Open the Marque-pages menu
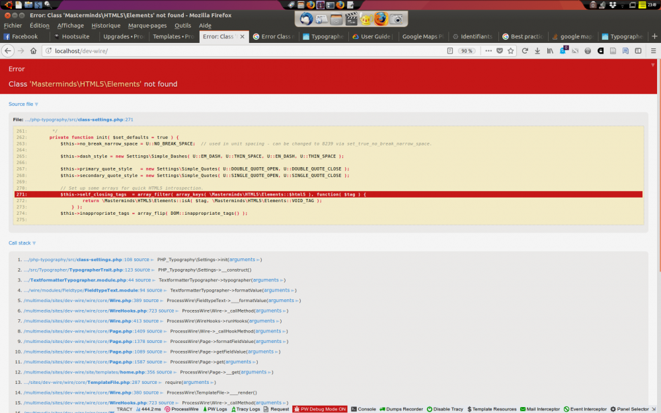This screenshot has height=413, width=661. 147,26
